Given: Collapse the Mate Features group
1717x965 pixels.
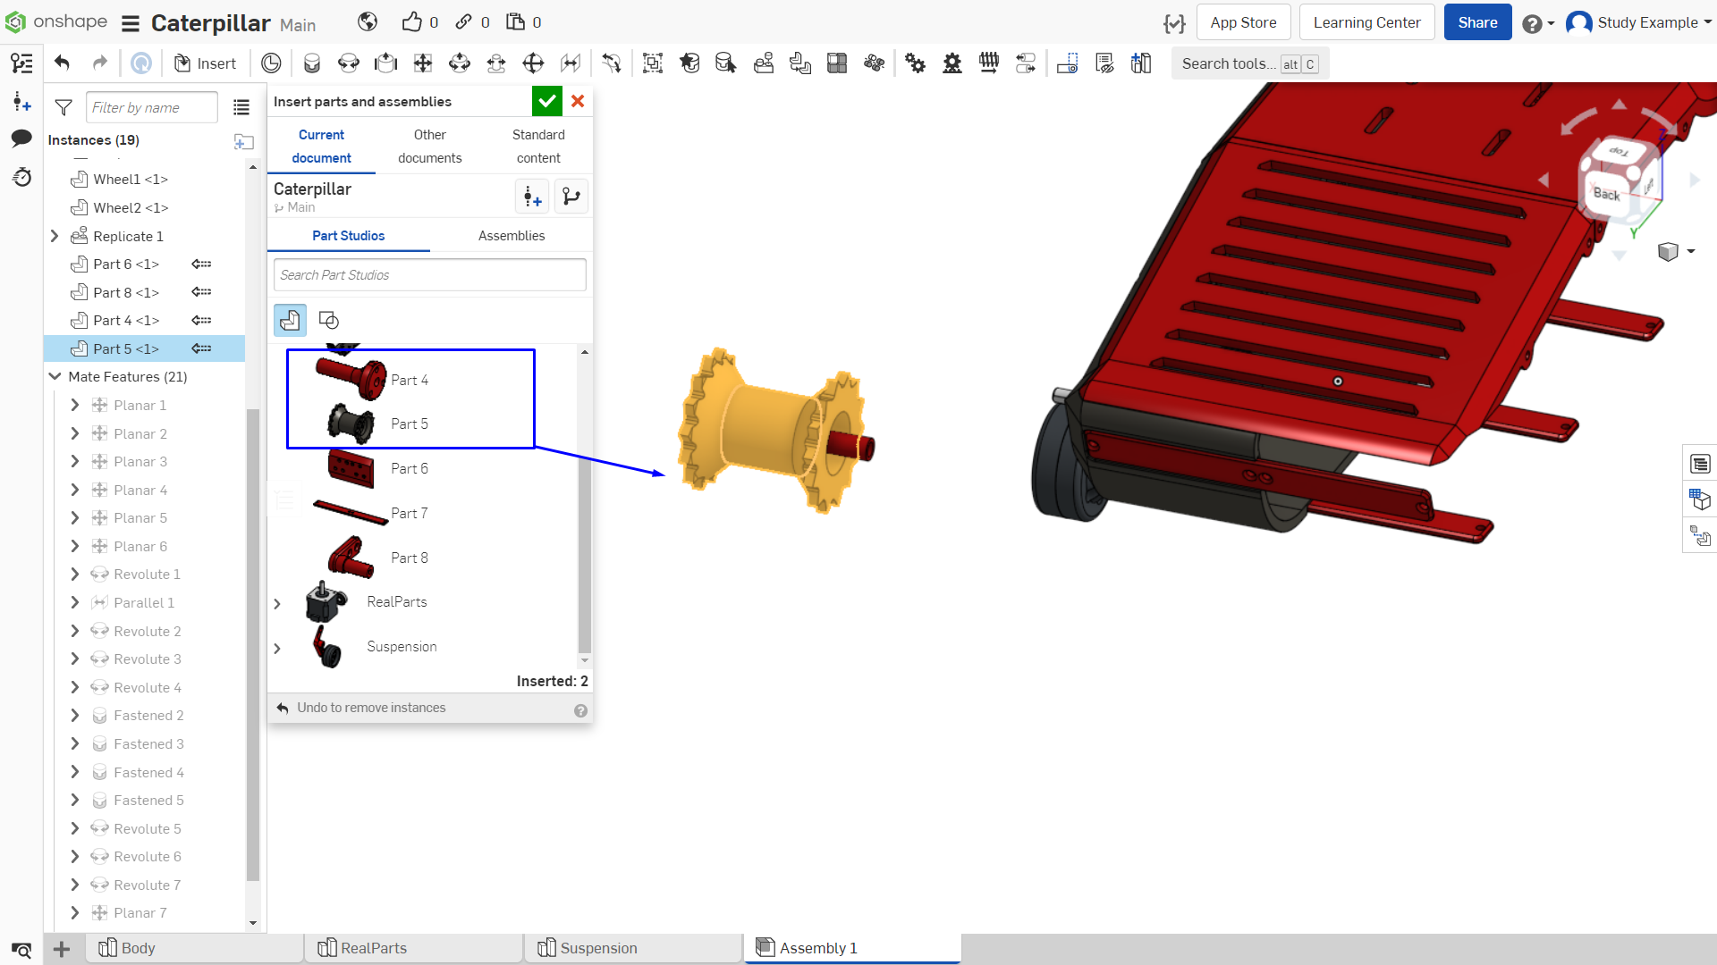Looking at the screenshot, I should point(55,377).
